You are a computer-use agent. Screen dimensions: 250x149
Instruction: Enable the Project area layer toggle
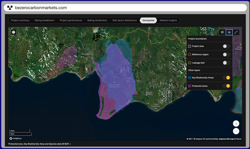pyautogui.click(x=226, y=46)
